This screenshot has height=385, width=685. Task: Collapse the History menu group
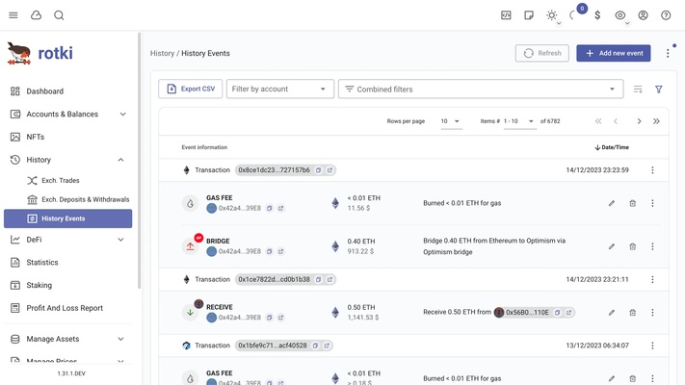click(67, 160)
